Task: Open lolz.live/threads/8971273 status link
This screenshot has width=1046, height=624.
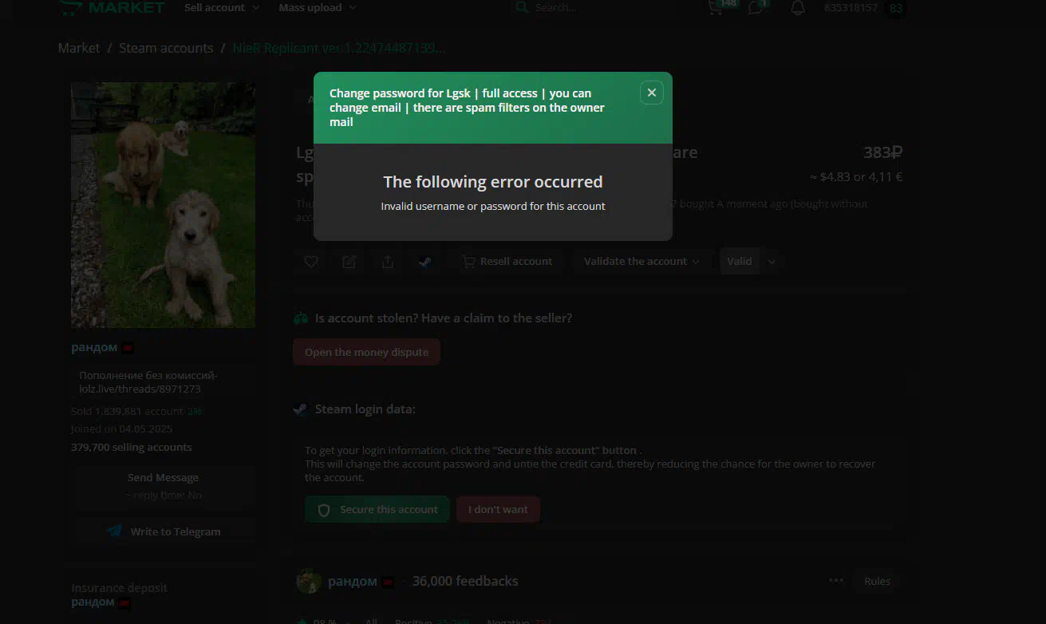Action: click(x=140, y=389)
